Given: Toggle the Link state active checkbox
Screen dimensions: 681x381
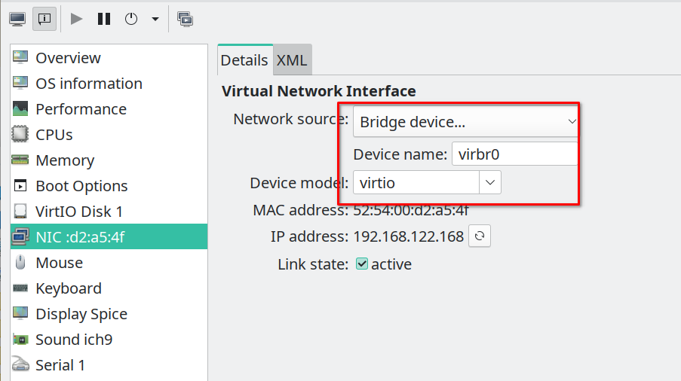Looking at the screenshot, I should (362, 264).
